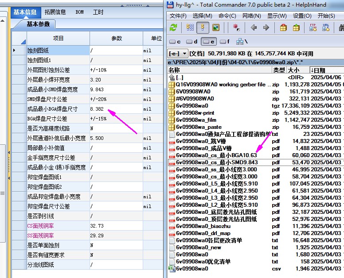Switch to the 基本信息 tab
This screenshot has height=278, width=344.
click(x=26, y=12)
